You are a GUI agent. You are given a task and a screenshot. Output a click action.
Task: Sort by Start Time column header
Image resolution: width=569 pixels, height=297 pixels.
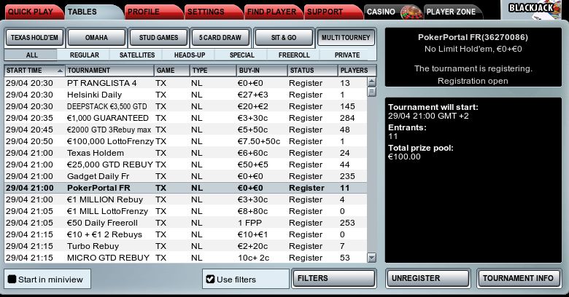34,71
